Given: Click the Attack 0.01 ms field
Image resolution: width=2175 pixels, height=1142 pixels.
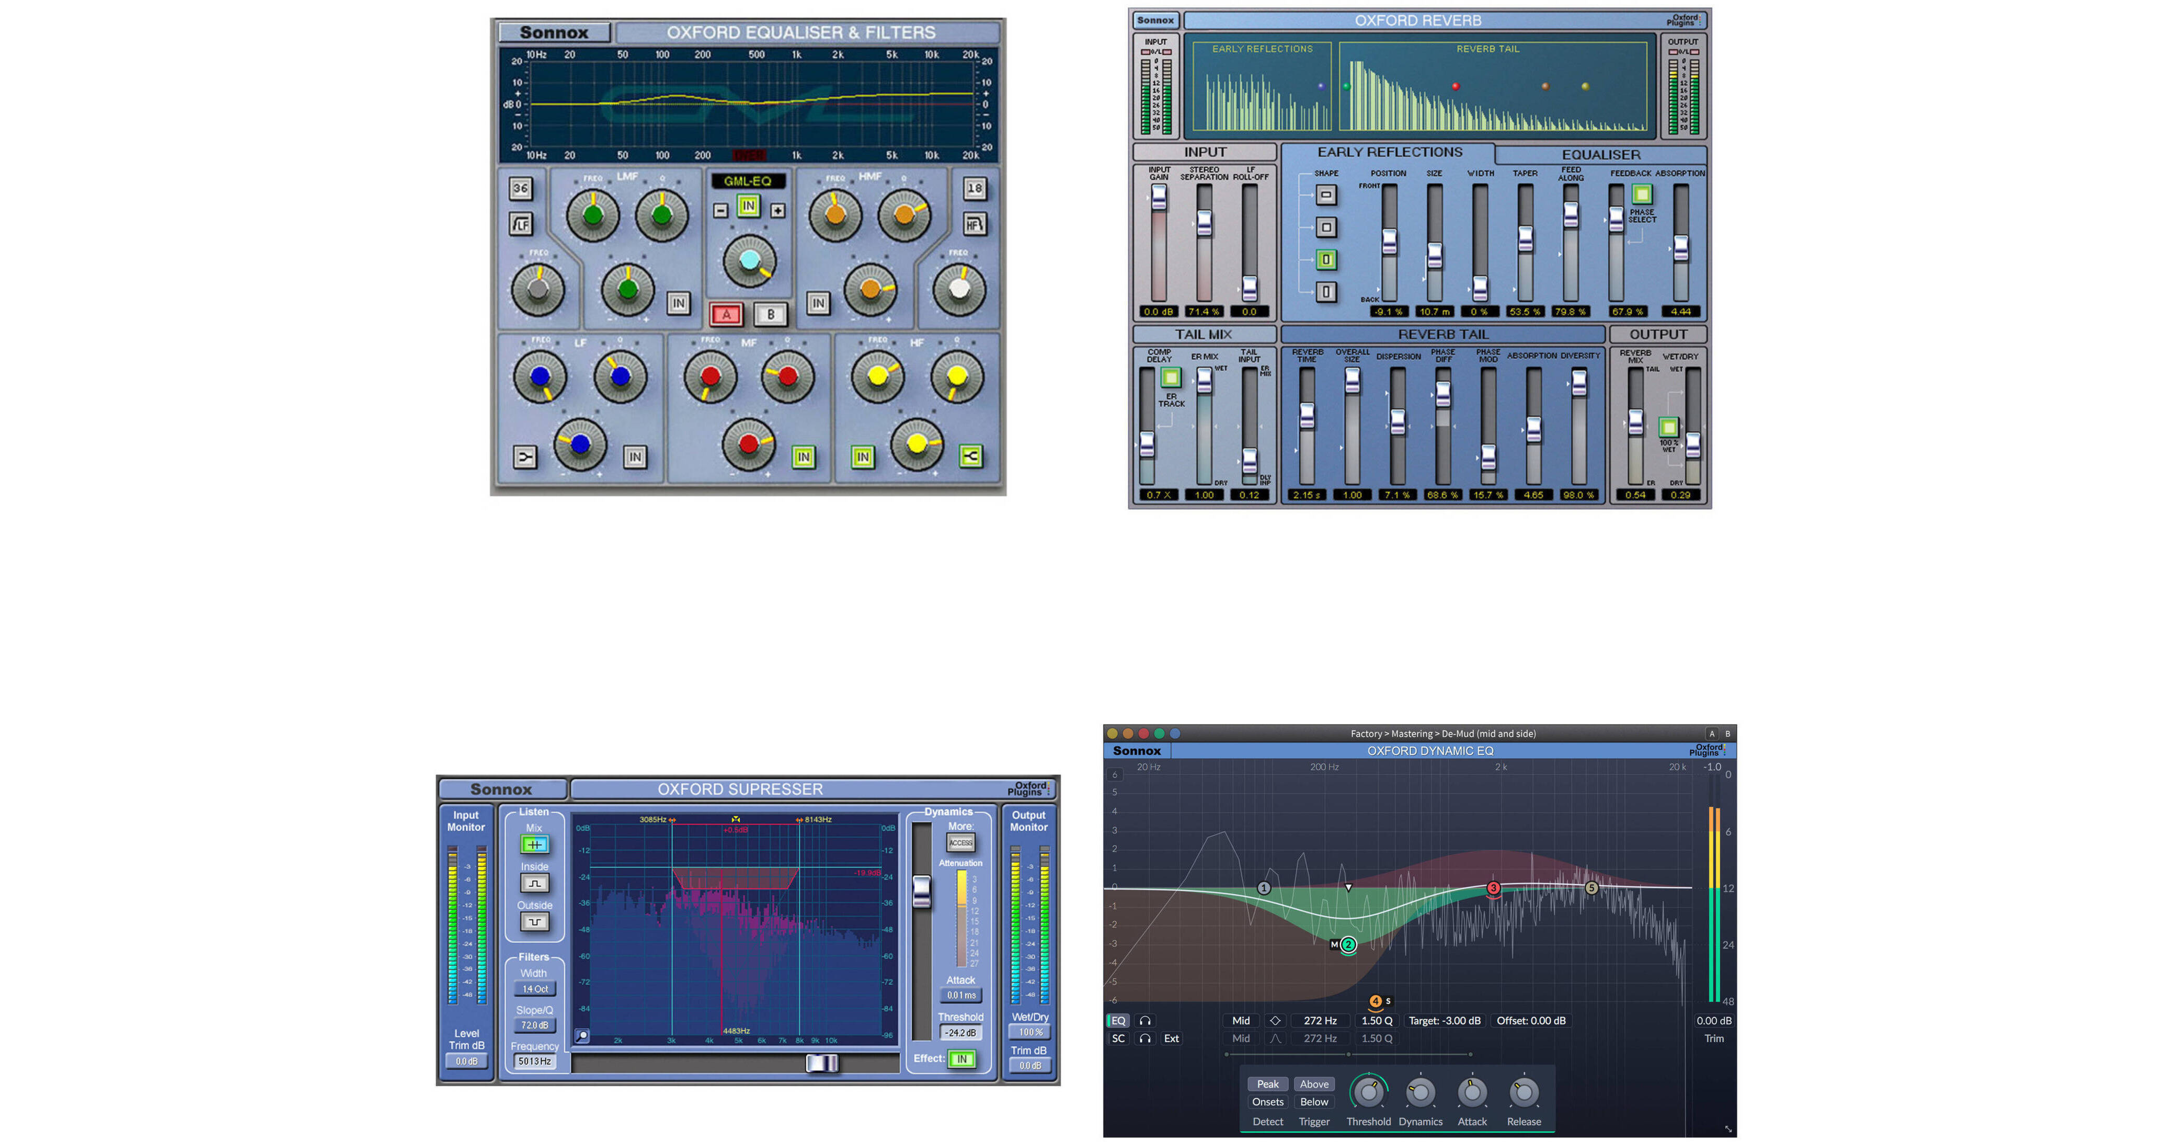Looking at the screenshot, I should [x=961, y=996].
